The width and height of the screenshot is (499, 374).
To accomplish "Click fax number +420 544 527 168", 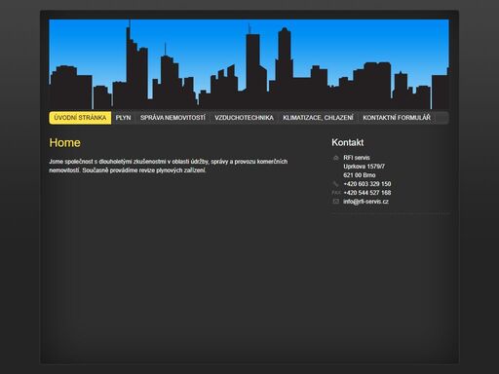I will 367,193.
